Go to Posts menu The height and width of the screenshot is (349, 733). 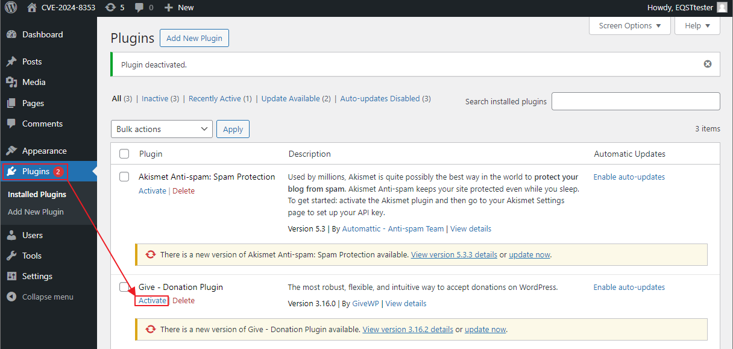32,61
